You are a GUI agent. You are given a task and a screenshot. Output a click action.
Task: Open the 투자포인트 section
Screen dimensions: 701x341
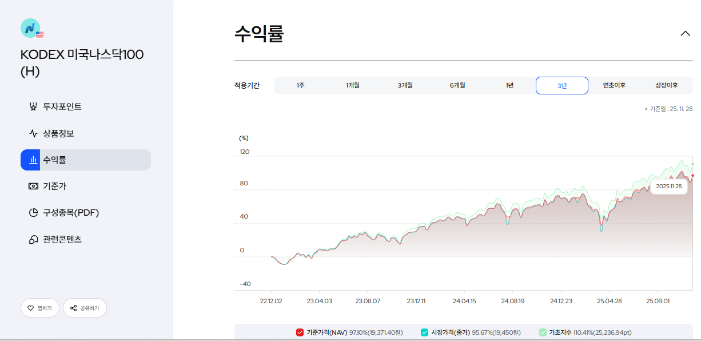[86, 106]
